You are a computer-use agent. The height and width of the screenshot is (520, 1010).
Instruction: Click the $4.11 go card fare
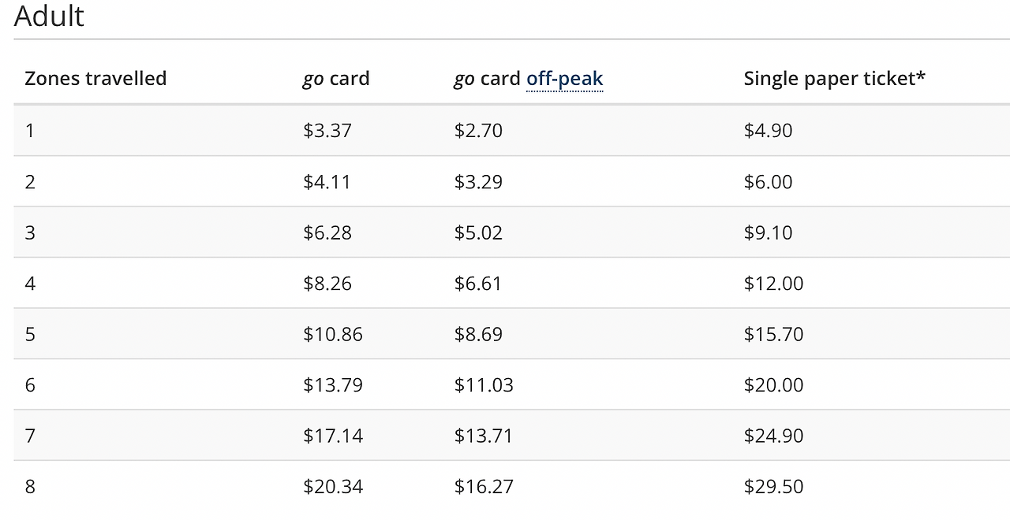coord(327,182)
